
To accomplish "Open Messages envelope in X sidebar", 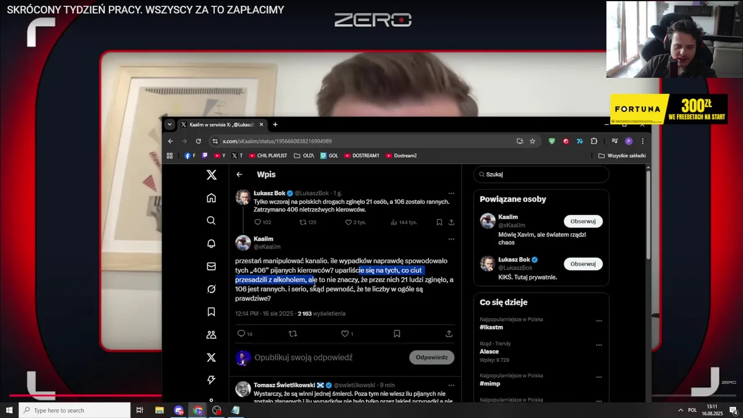I will click(211, 266).
